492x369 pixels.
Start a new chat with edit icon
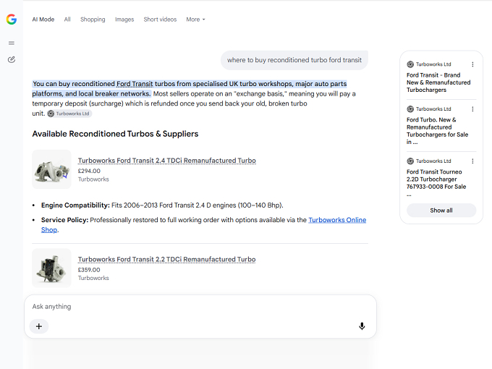point(12,59)
